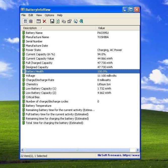Click battery icon beside Designed Capacity
Viewport: 168px width, 168px height.
tap(23, 67)
